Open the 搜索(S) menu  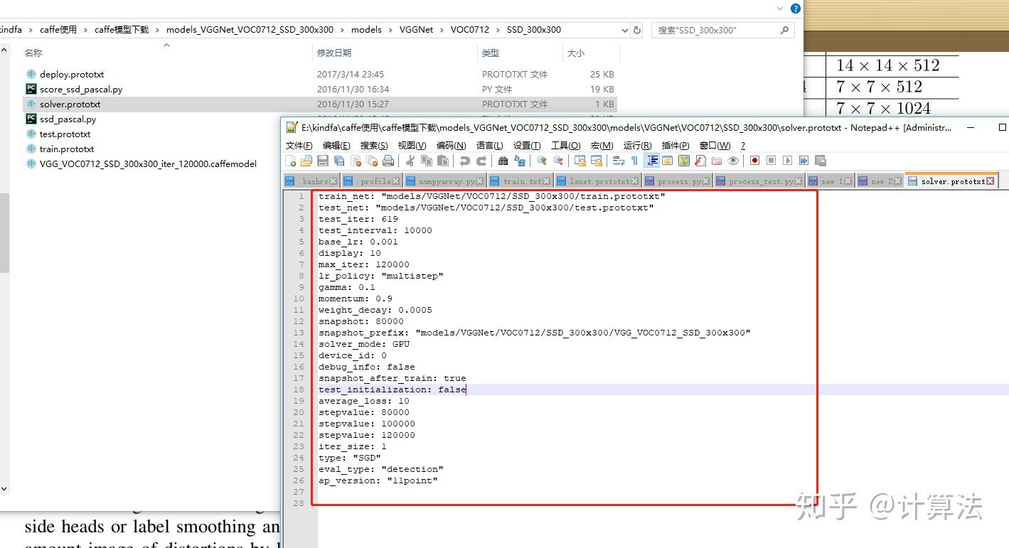click(374, 146)
